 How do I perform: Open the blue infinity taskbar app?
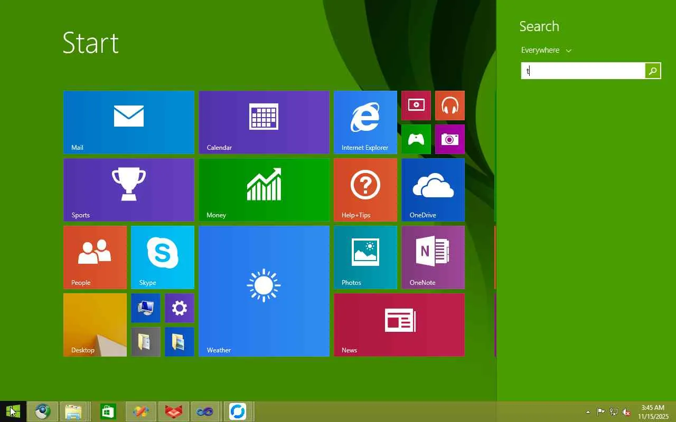click(205, 411)
